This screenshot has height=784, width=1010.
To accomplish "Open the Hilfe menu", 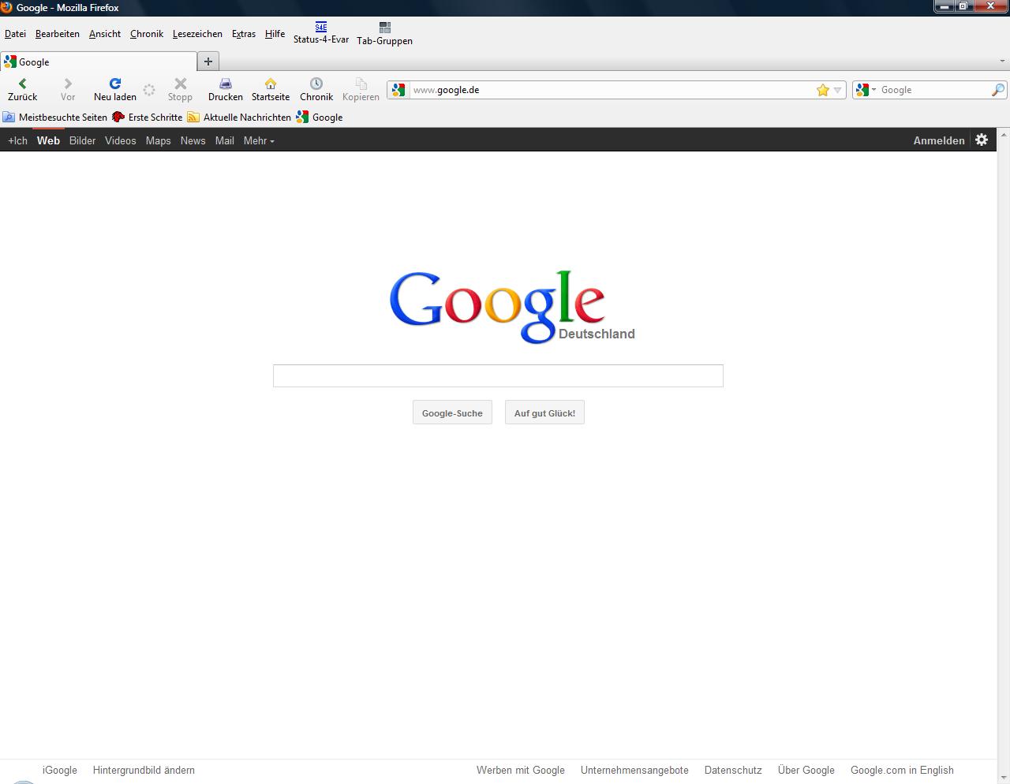I will [275, 34].
